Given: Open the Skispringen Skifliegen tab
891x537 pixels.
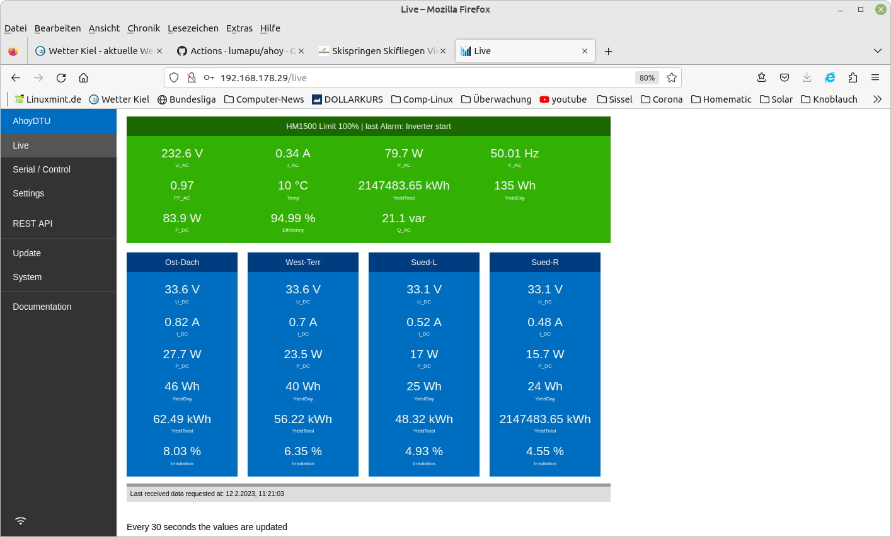Looking at the screenshot, I should tap(382, 51).
